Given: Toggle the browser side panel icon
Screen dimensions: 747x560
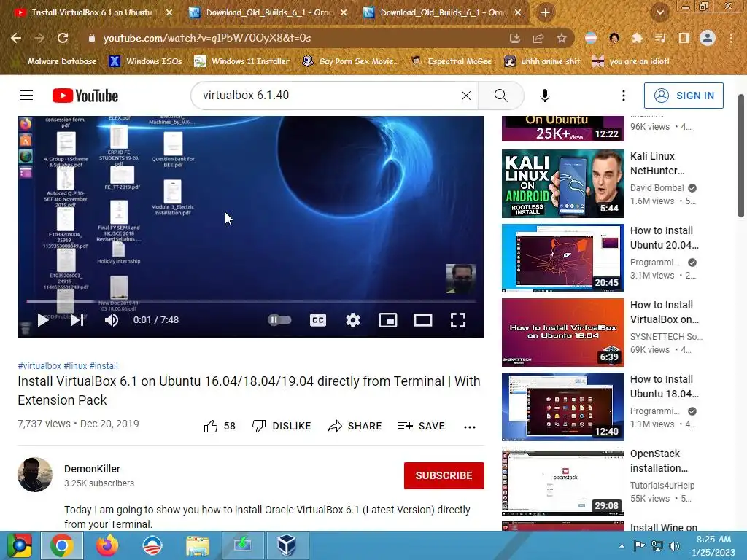Looking at the screenshot, I should (684, 38).
